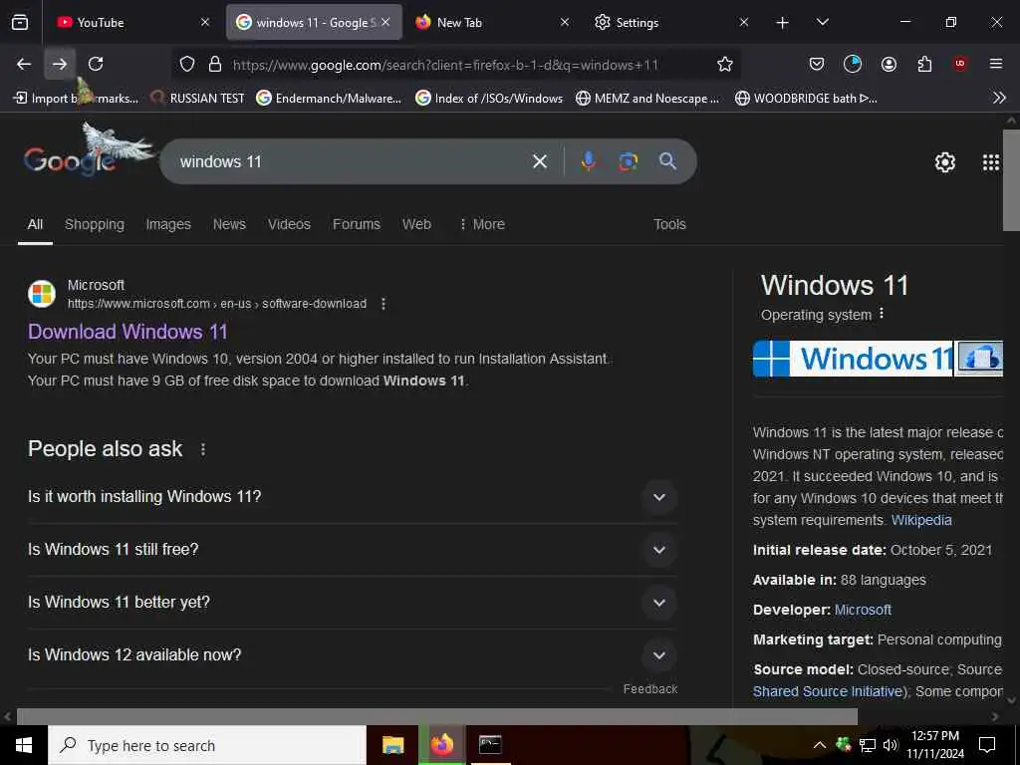Viewport: 1020px width, 765px height.
Task: Open Index of /ISOs/Windows bookmark
Action: tap(490, 99)
